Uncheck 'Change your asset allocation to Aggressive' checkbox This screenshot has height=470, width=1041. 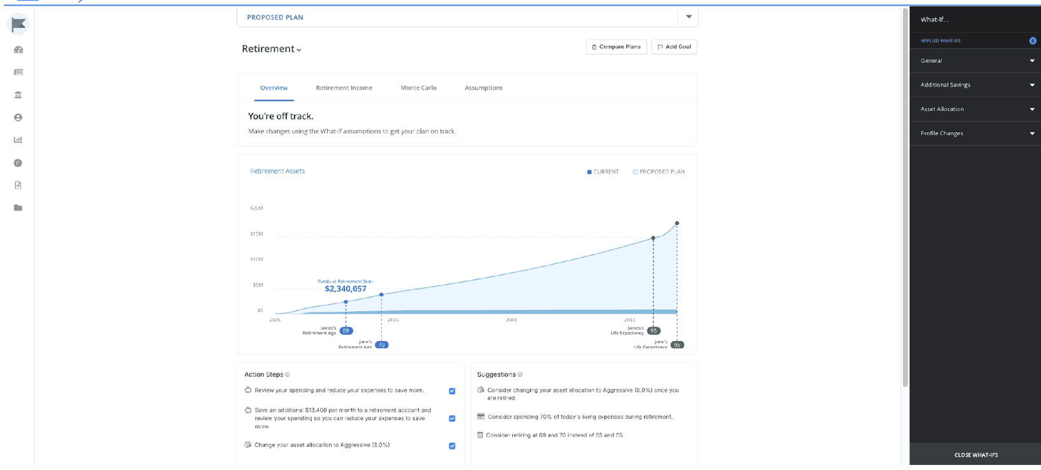click(x=452, y=446)
